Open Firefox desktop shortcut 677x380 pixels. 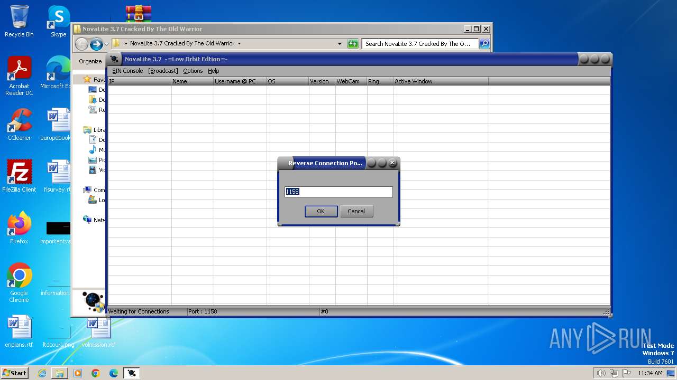[19, 228]
